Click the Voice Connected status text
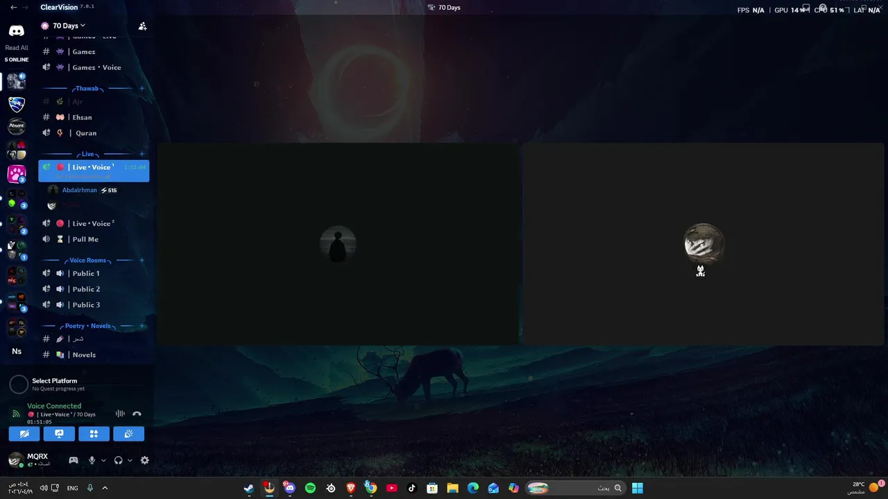 [x=54, y=406]
